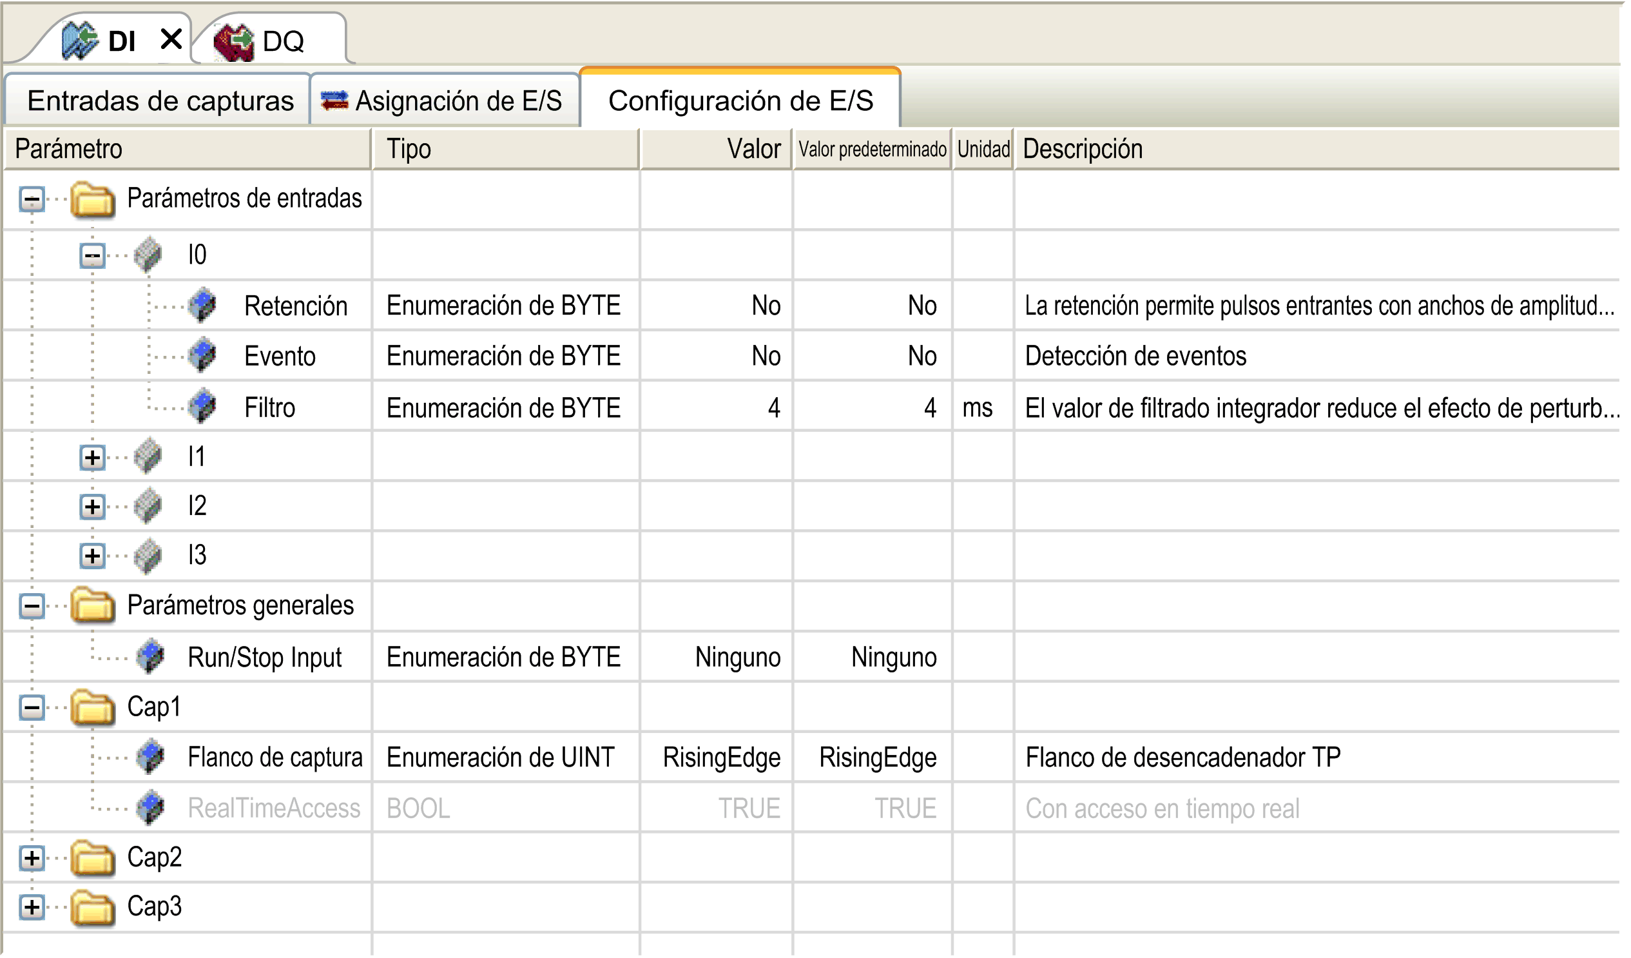Screen dimensions: 1631x958
Task: Select the Evento tree row label
Action: pyautogui.click(x=280, y=357)
